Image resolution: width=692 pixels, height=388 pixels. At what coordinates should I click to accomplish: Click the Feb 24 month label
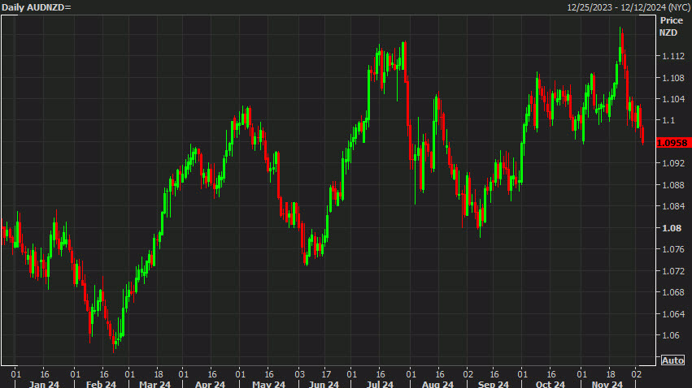click(x=101, y=384)
